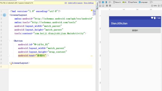The image size is (162, 91).
Task: Click the class gutter icon on line 2
Action: pyautogui.click(x=4, y=15)
